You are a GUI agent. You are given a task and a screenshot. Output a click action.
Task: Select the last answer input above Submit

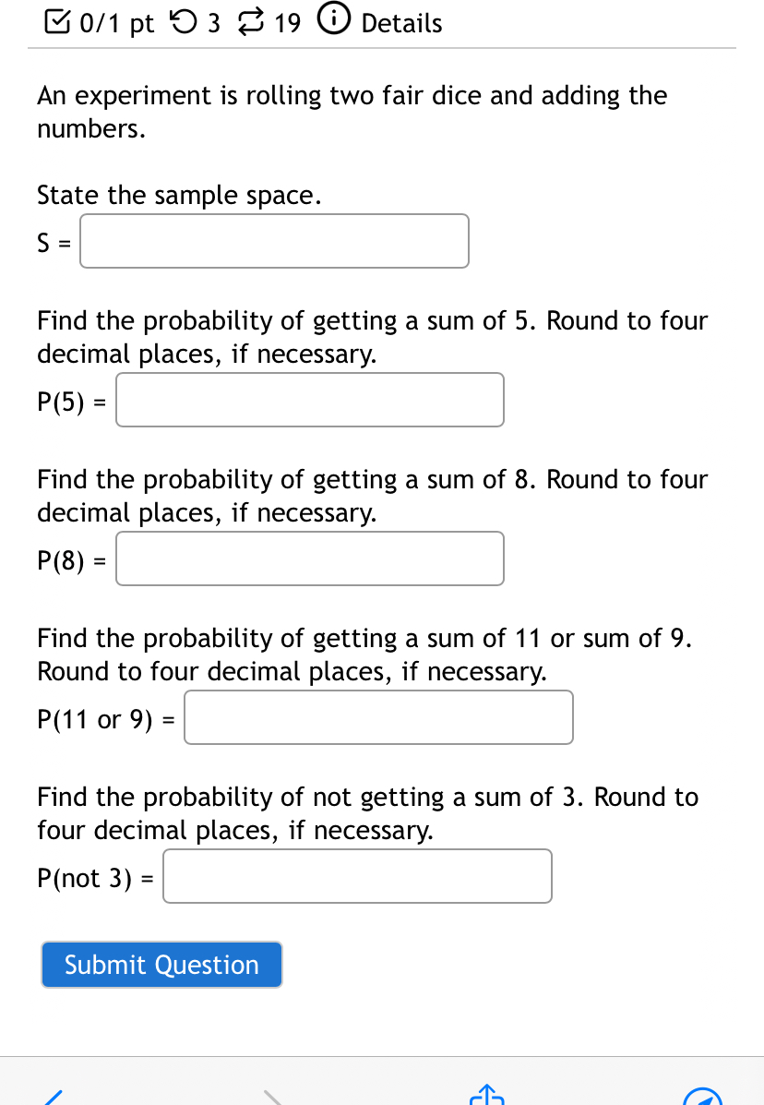(x=357, y=875)
